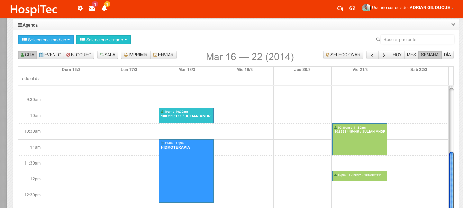The width and height of the screenshot is (463, 208).
Task: Open the Seleccione estado dropdown
Action: point(103,40)
